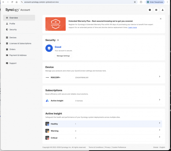Click the Manage Settings button
The height and width of the screenshot is (151, 171).
pyautogui.click(x=63, y=56)
